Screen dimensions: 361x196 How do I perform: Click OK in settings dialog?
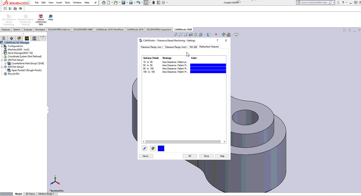point(190,156)
